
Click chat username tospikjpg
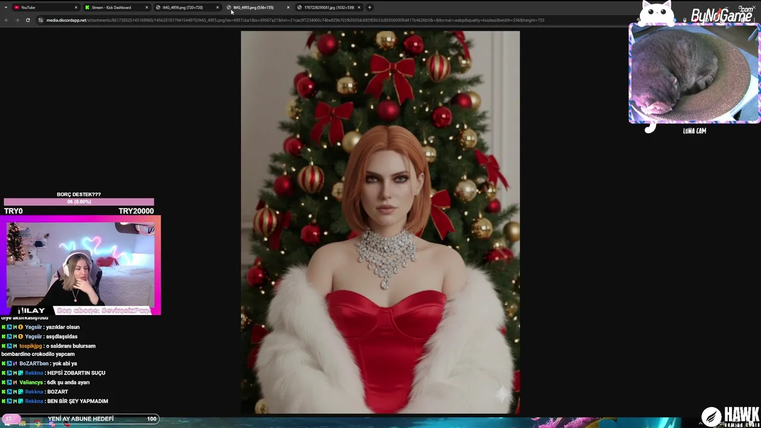pyautogui.click(x=31, y=346)
